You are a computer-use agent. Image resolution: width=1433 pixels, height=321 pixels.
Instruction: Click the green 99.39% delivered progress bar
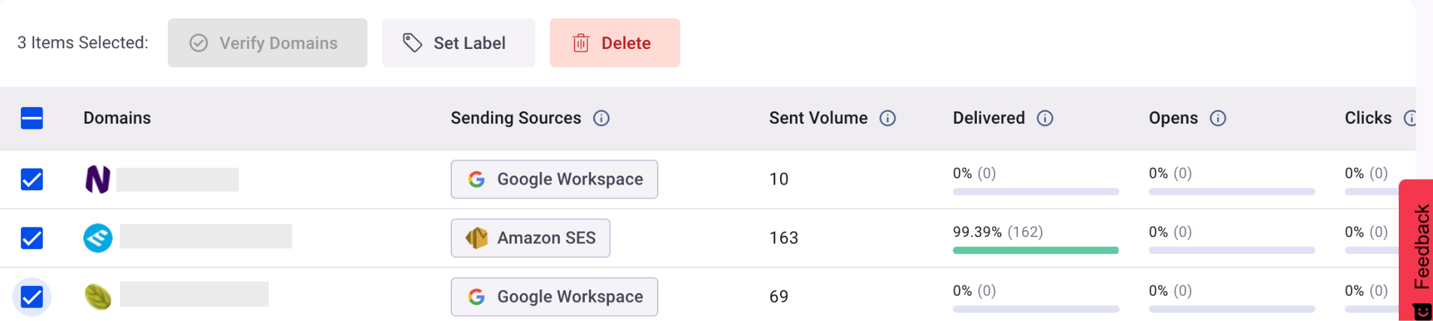click(x=1036, y=250)
